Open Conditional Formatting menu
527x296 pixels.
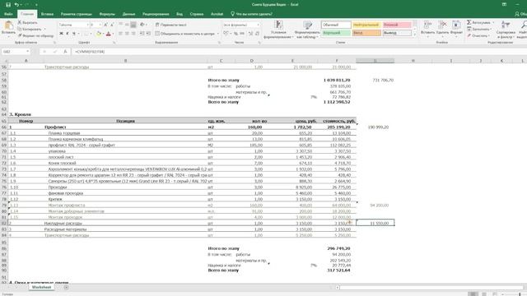coord(278,30)
